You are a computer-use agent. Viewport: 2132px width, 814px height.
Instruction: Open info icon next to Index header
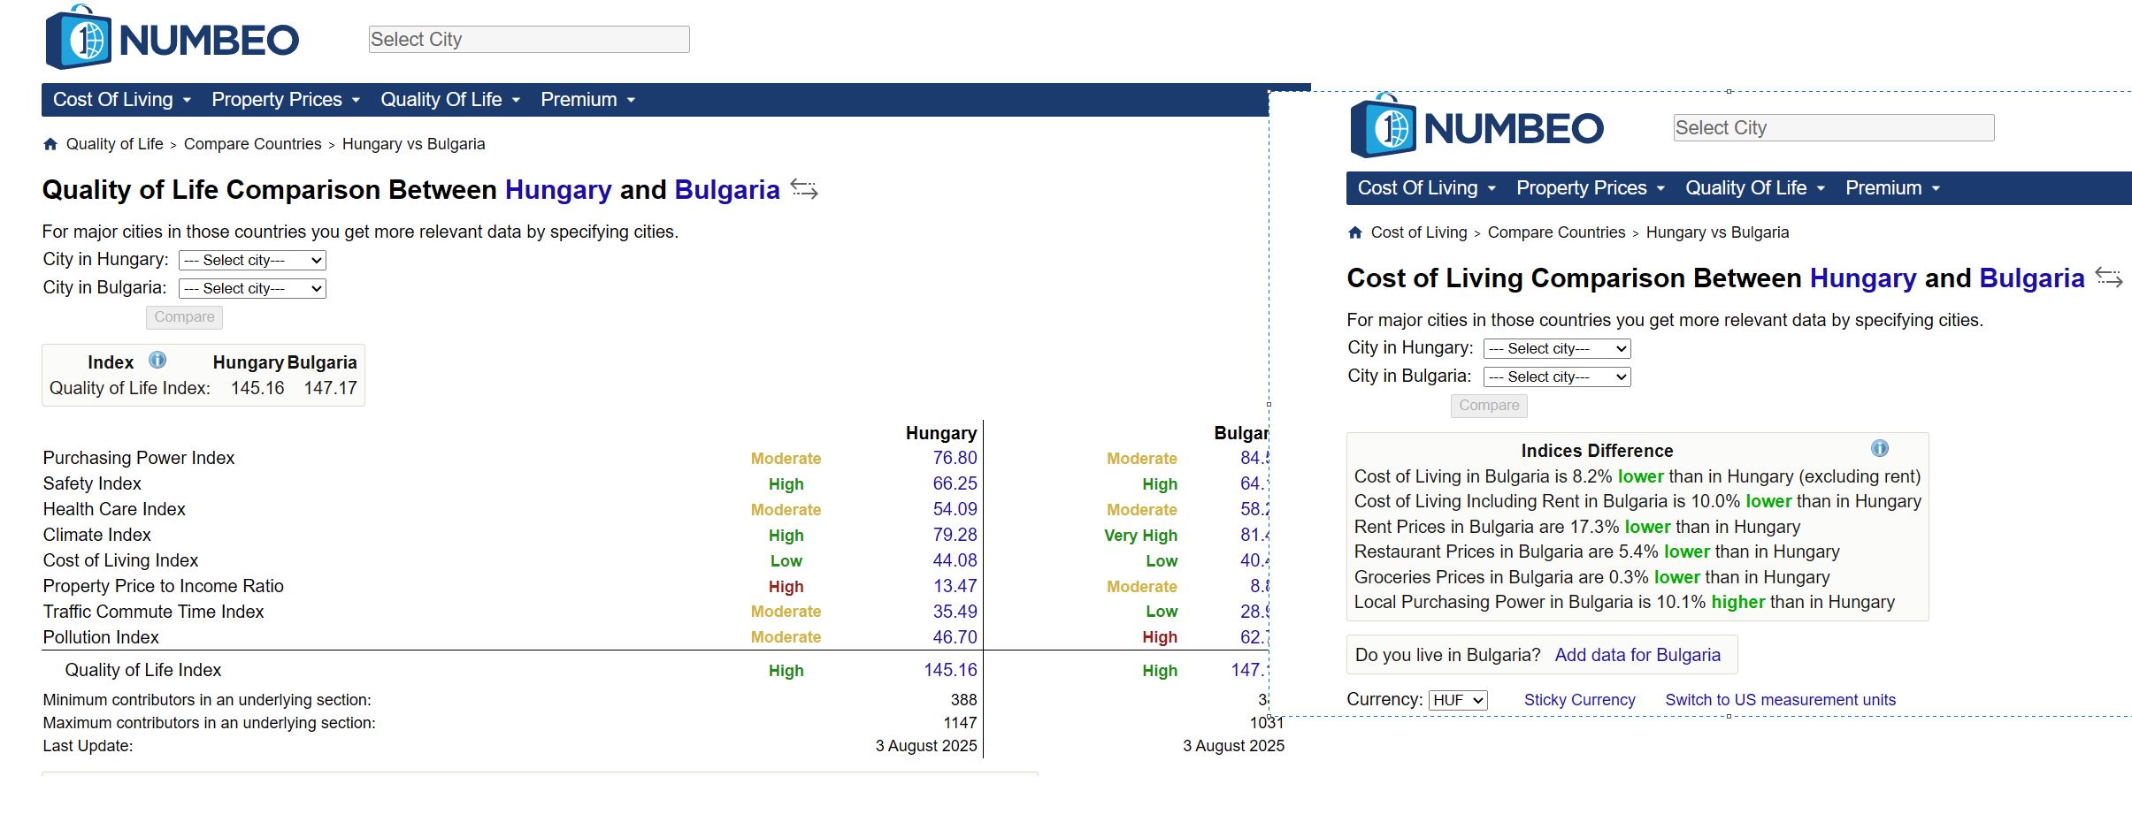157,360
